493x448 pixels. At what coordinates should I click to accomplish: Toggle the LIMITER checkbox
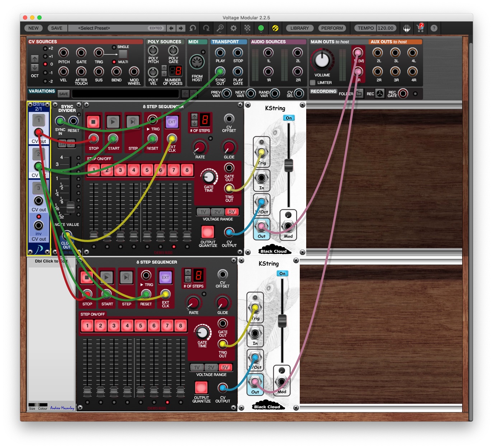pos(313,82)
